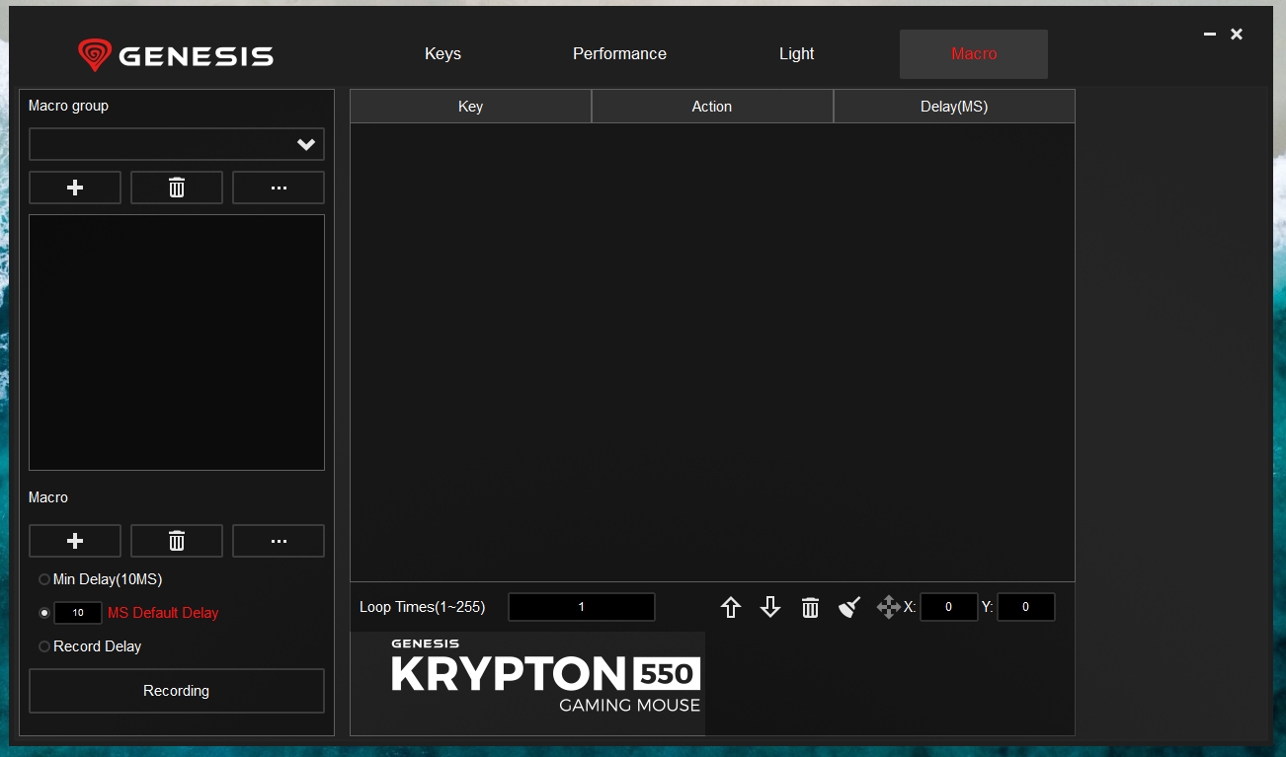Select MS Default Delay radio option
The width and height of the screenshot is (1286, 757).
coord(44,613)
